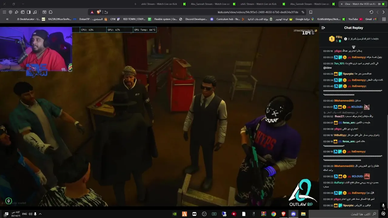This screenshot has width=388, height=218.
Task: Open File Explorer from the taskbar
Action: [x=303, y=214]
